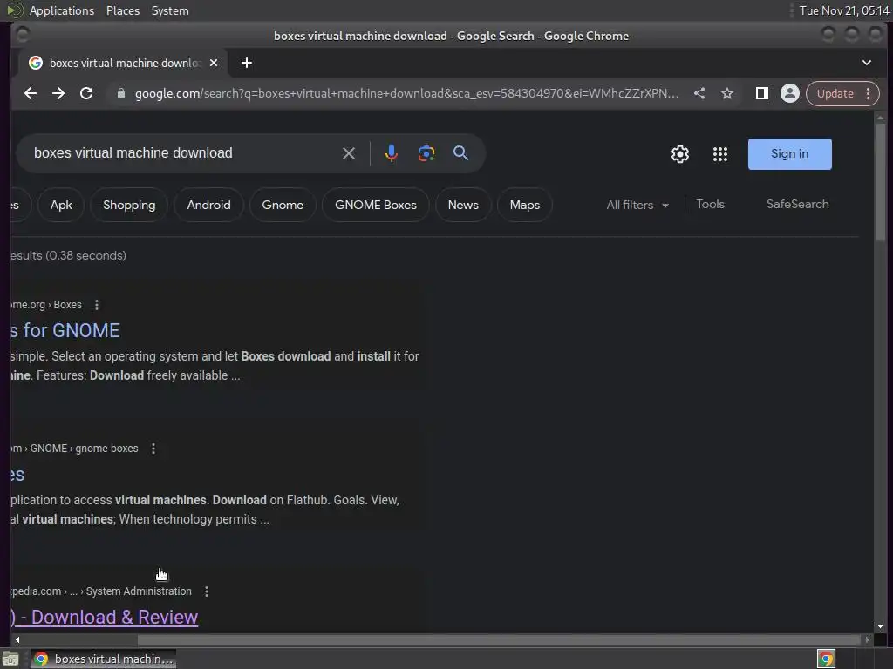Share this page using the share icon
Screen dimensions: 893x669
coord(699,93)
